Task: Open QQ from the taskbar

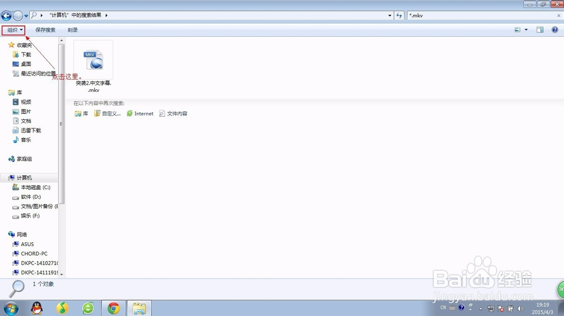Action: point(37,308)
